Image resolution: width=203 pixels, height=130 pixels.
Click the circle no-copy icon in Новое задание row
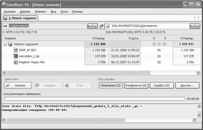[159, 44]
